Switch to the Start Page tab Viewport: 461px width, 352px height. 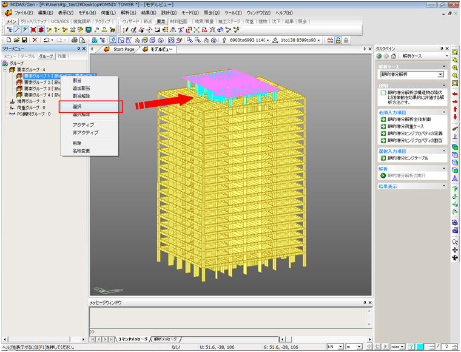click(124, 49)
